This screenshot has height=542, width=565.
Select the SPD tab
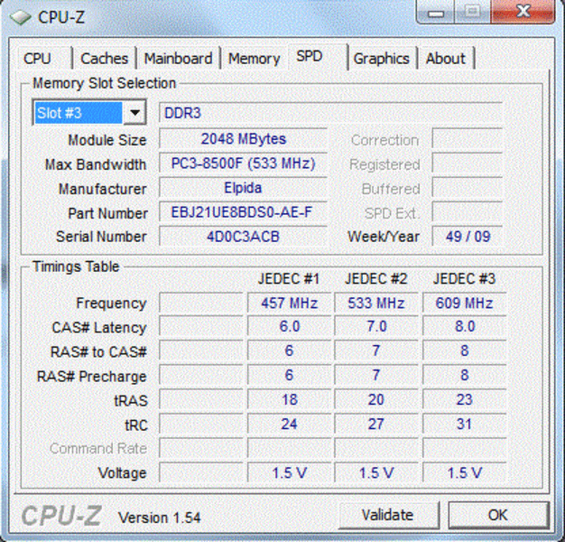(x=317, y=57)
